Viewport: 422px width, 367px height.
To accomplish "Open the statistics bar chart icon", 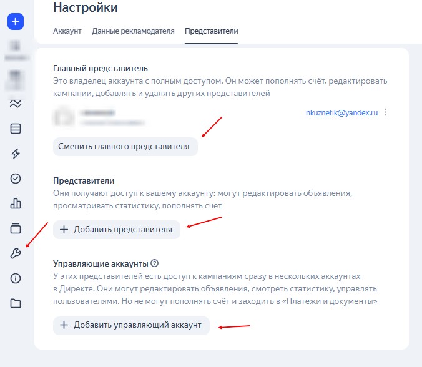I will click(x=16, y=203).
